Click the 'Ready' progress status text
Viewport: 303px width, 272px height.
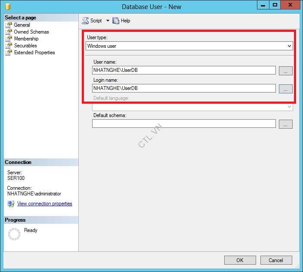31,230
